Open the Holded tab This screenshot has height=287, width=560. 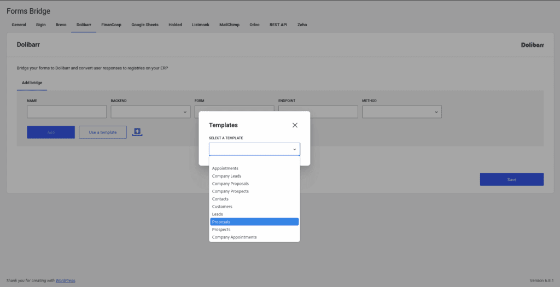click(175, 25)
